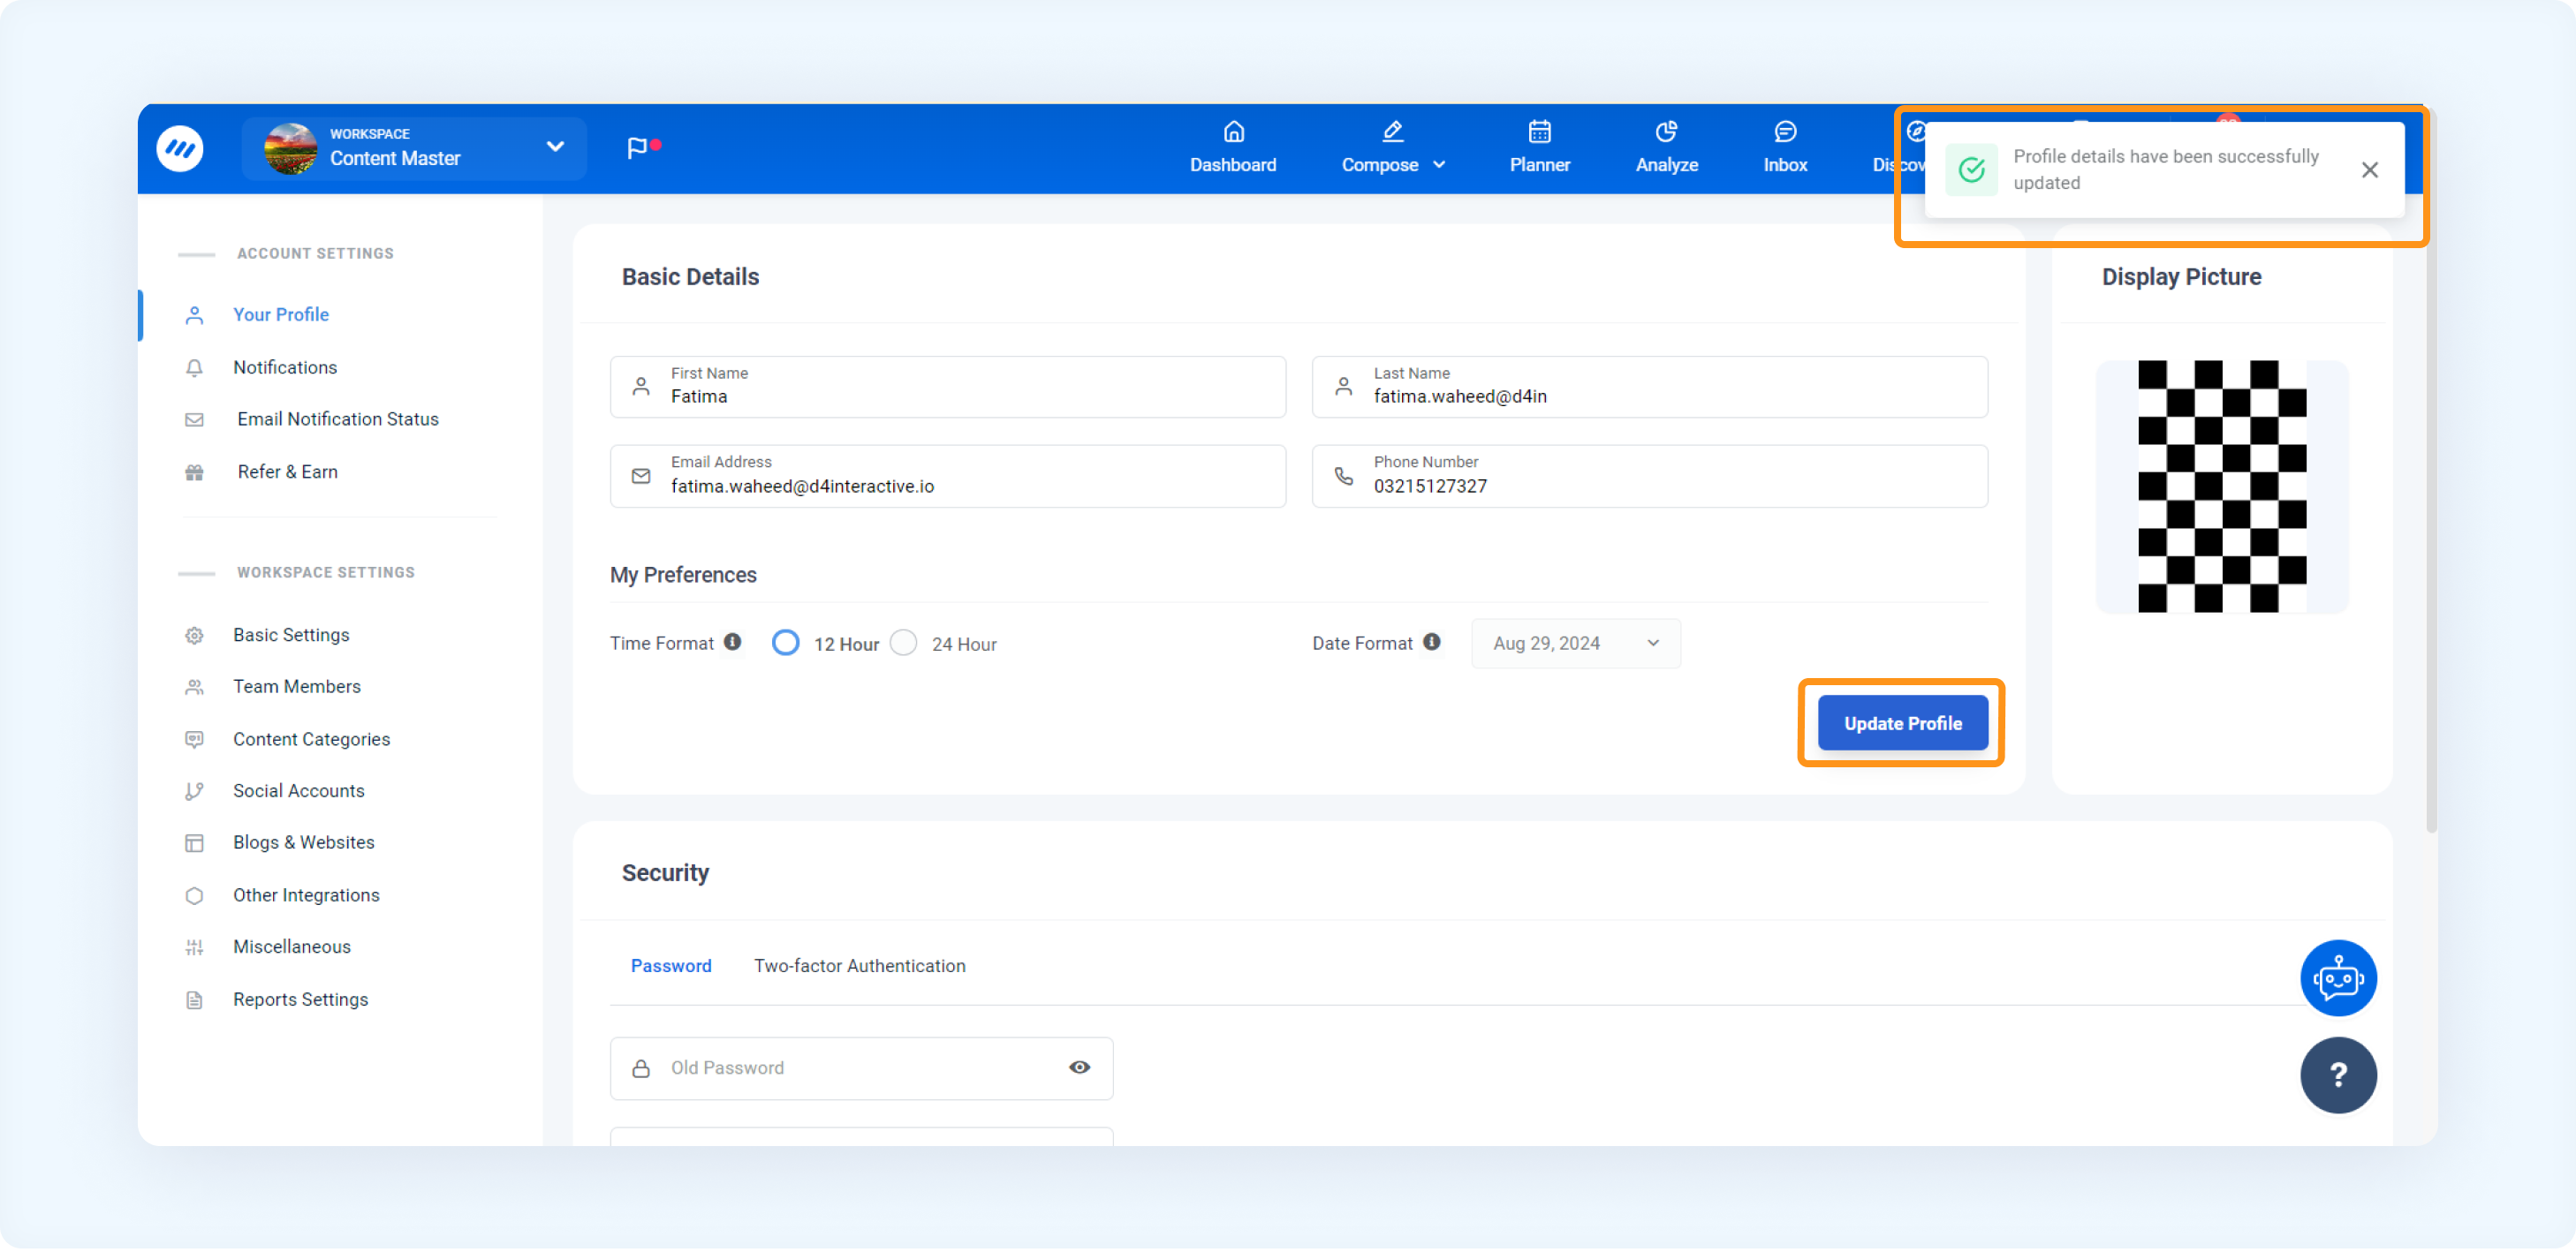Click the First Name input field
The height and width of the screenshot is (1252, 2576).
click(947, 388)
